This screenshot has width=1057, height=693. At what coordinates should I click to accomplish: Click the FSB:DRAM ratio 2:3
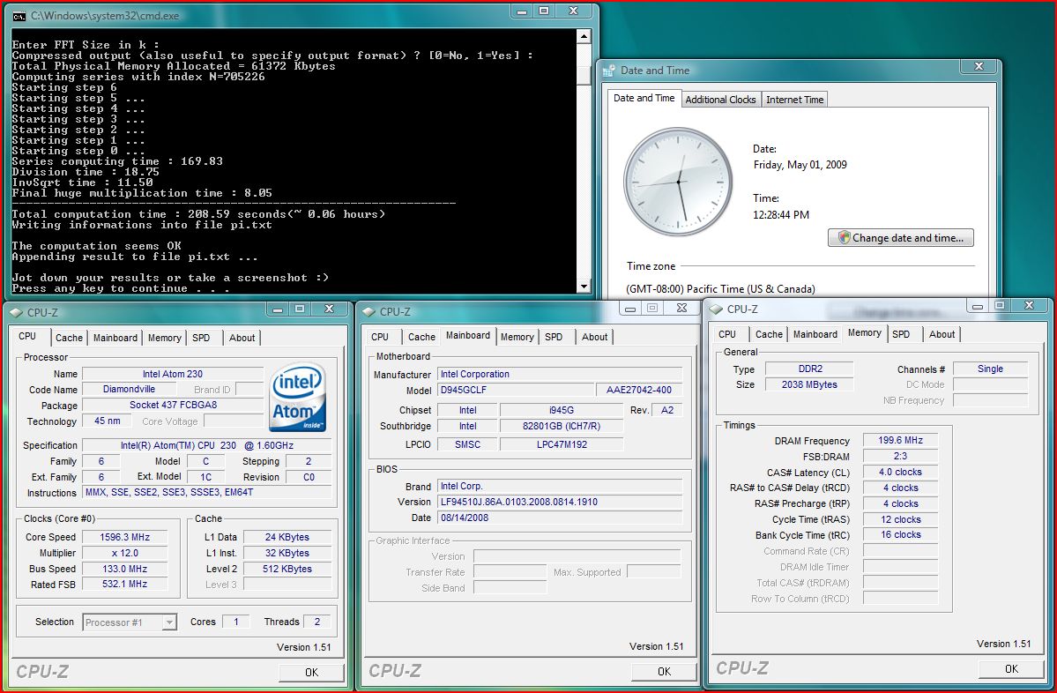tap(901, 457)
